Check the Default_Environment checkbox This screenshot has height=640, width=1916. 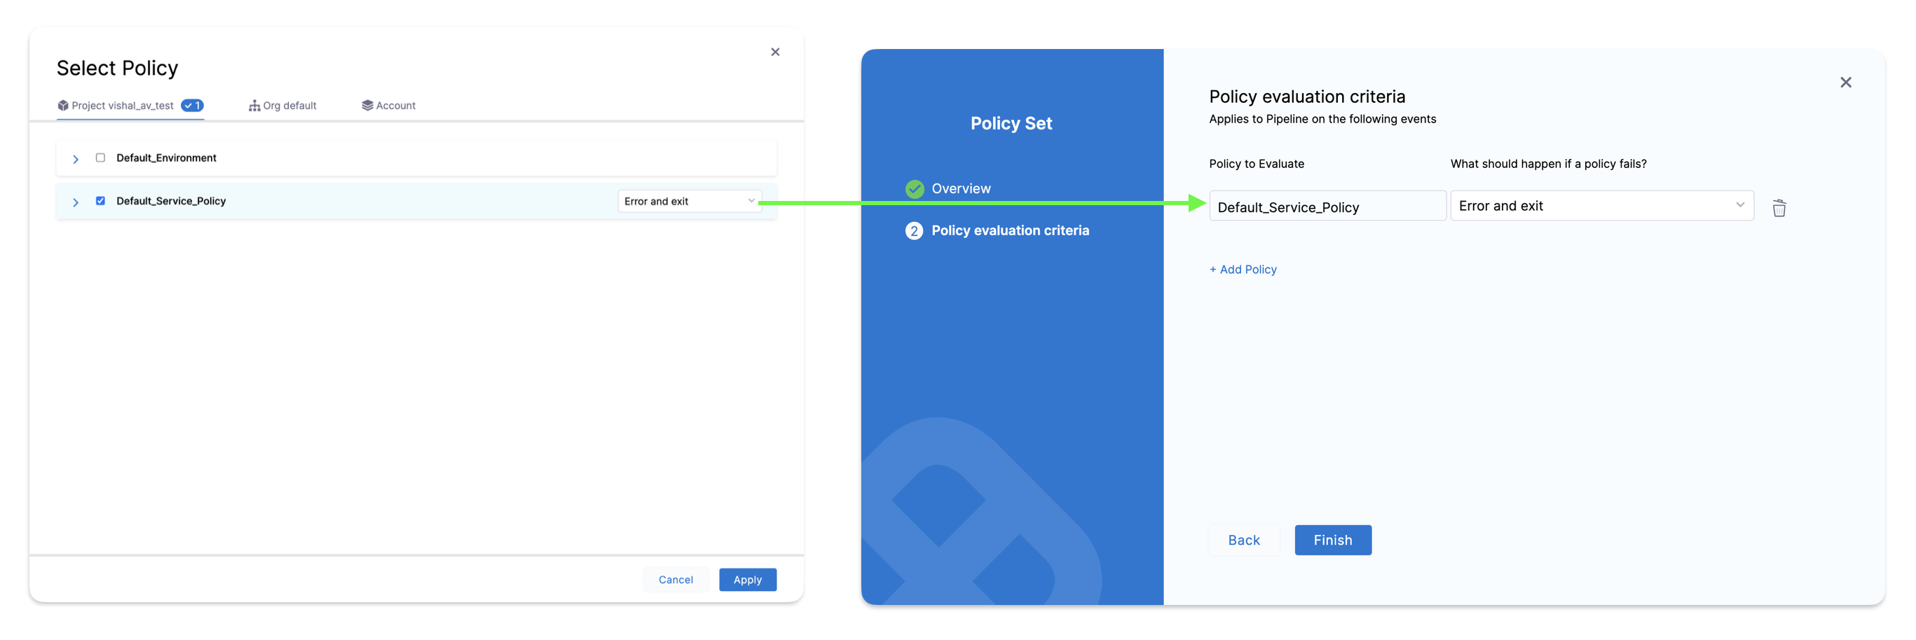100,158
